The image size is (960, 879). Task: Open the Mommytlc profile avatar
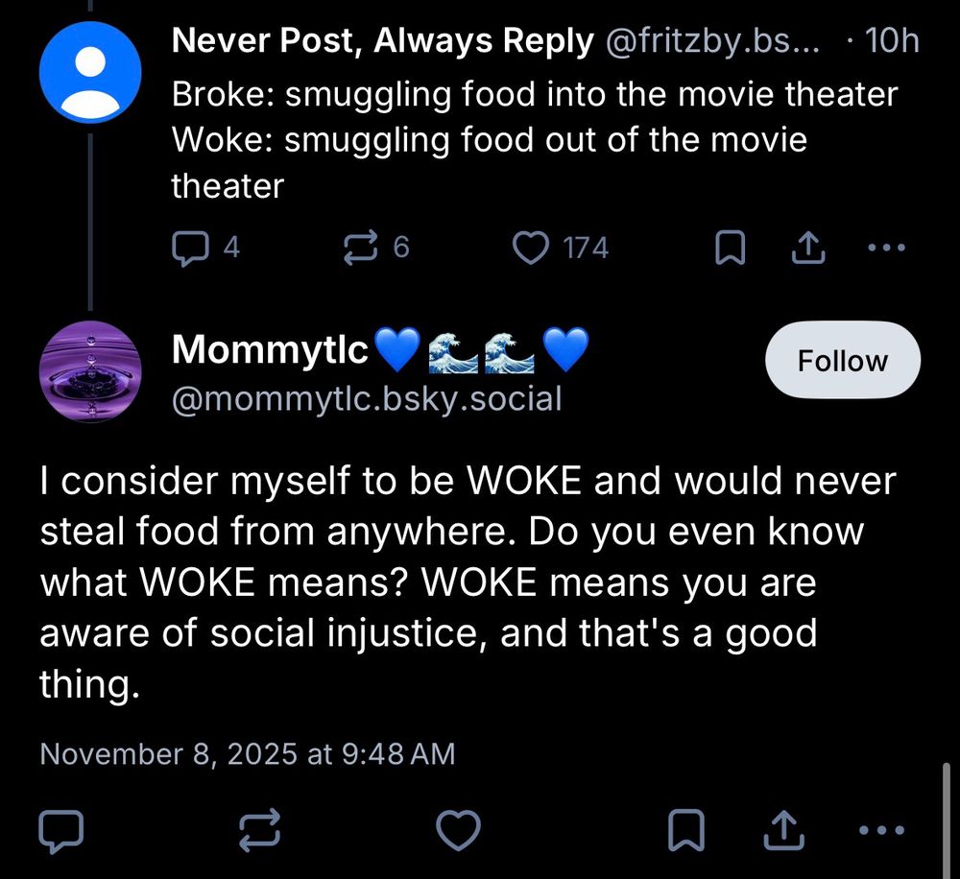pos(91,371)
